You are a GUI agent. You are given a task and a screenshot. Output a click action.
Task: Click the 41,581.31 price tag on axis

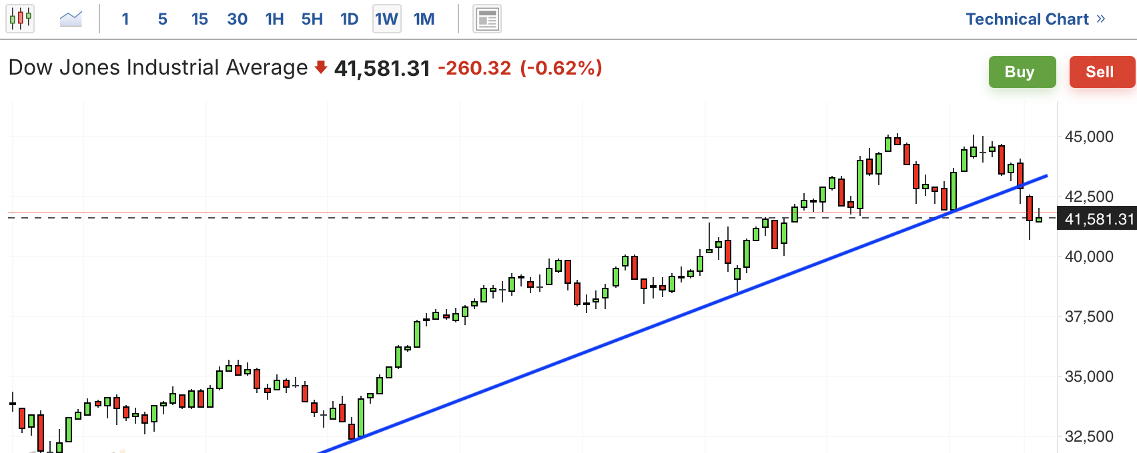click(1098, 219)
